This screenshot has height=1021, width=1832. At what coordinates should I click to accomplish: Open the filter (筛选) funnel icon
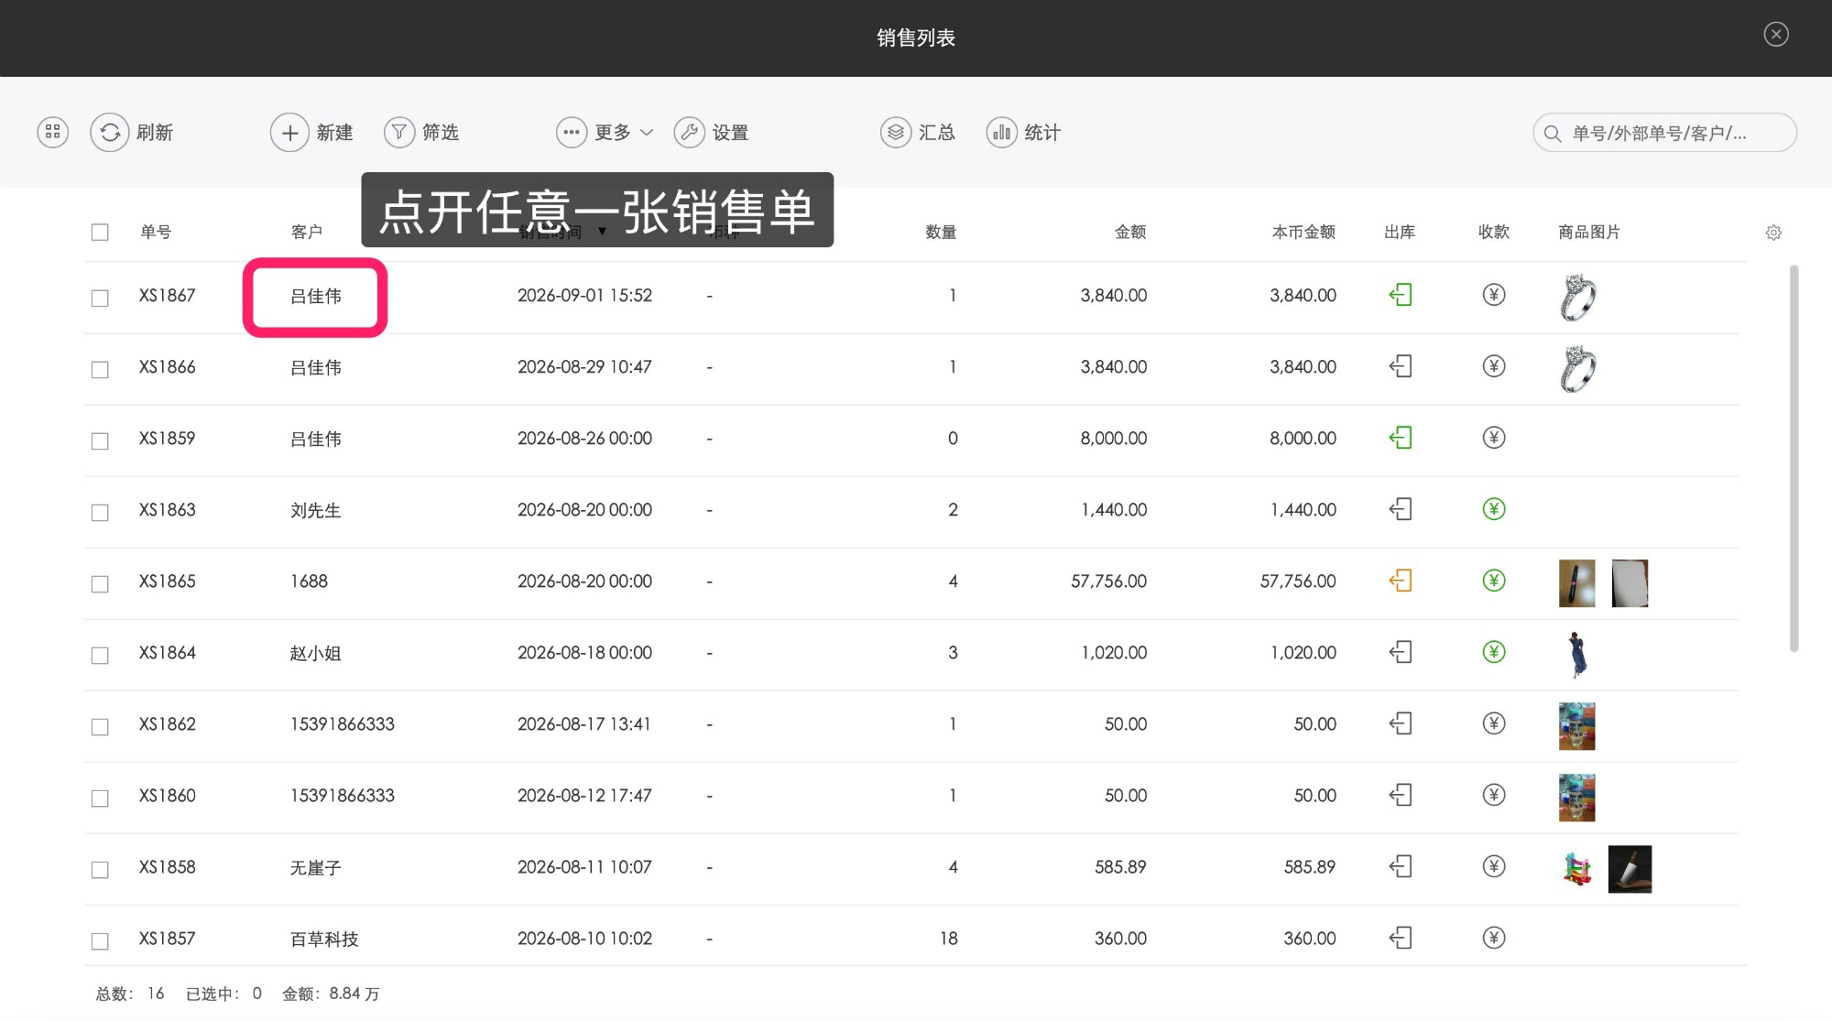click(x=399, y=133)
